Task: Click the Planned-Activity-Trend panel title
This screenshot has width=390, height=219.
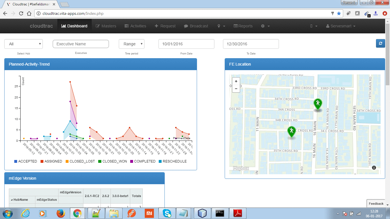Action: [x=29, y=64]
